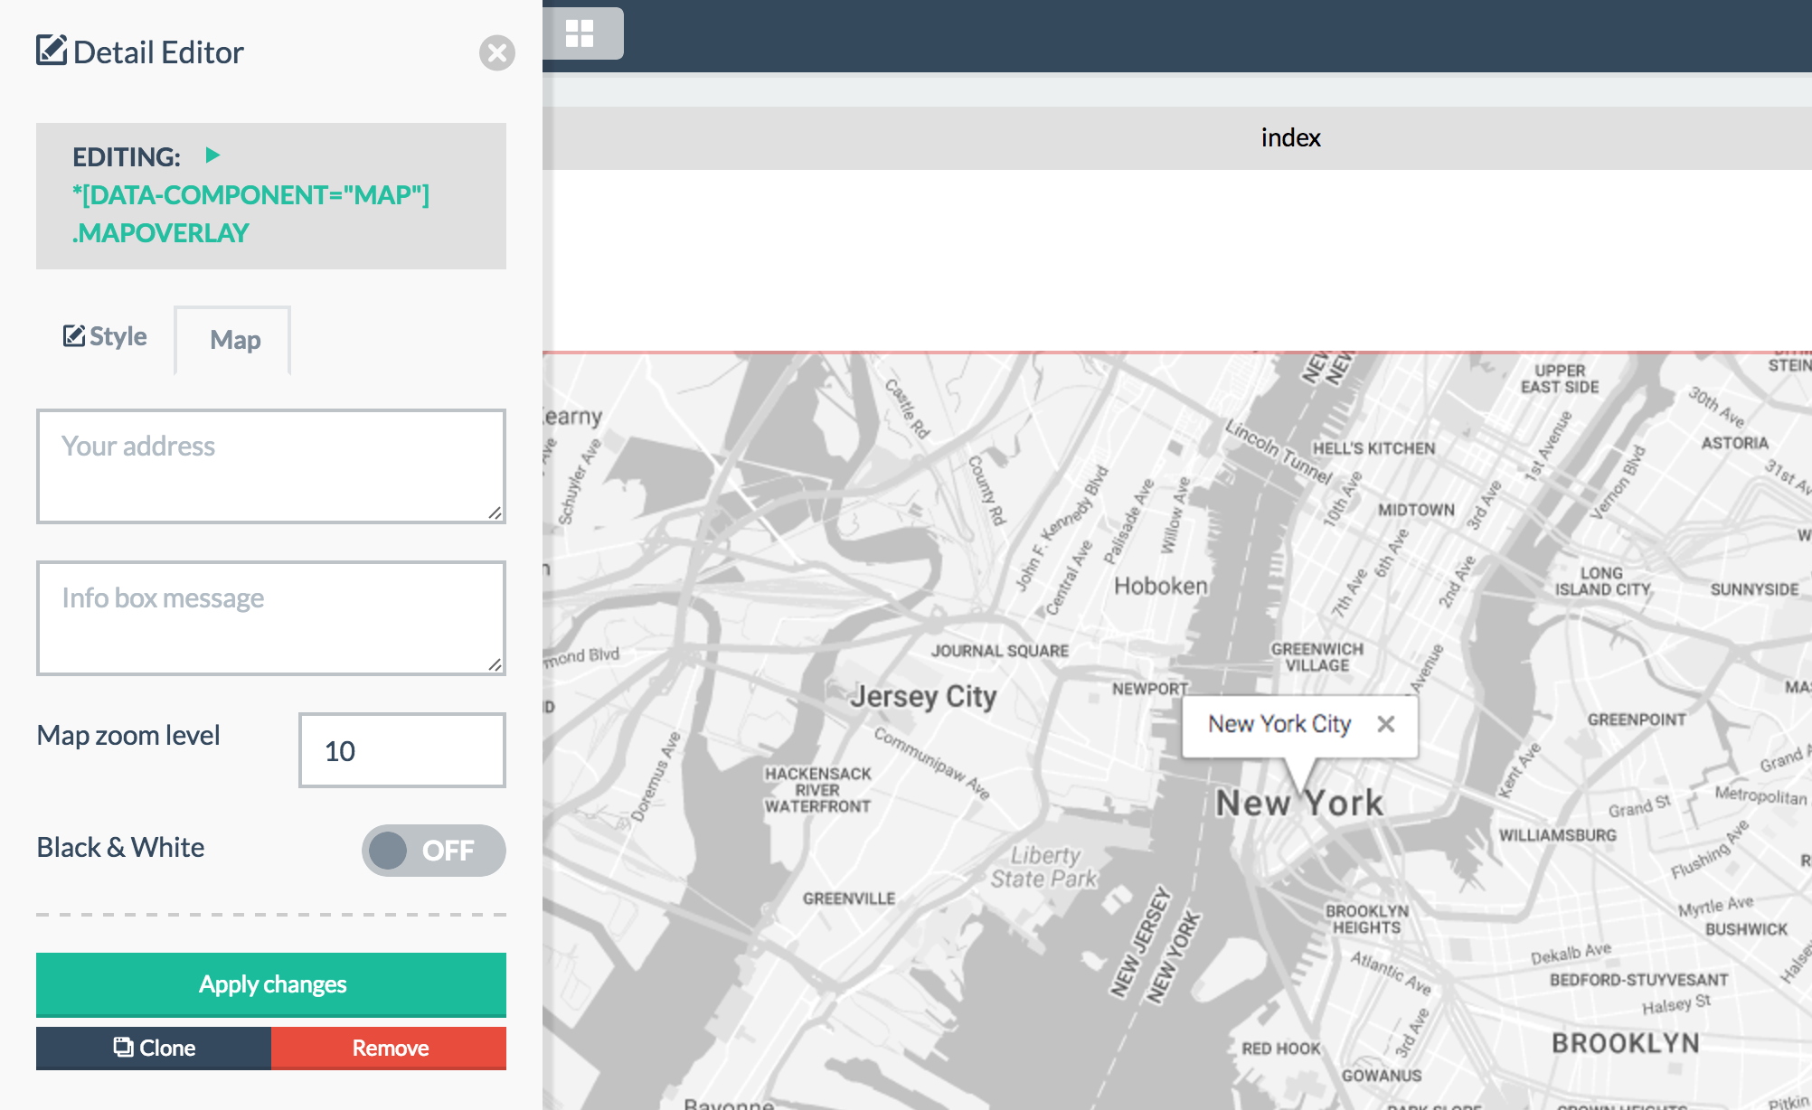The width and height of the screenshot is (1812, 1110).
Task: Click the Map zoom level label
Action: point(128,736)
